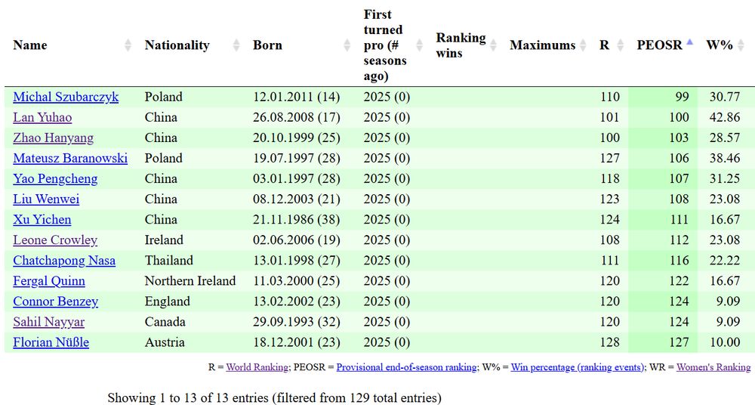Select Chatchapong Nasa player link
The width and height of the screenshot is (755, 405).
coord(64,261)
